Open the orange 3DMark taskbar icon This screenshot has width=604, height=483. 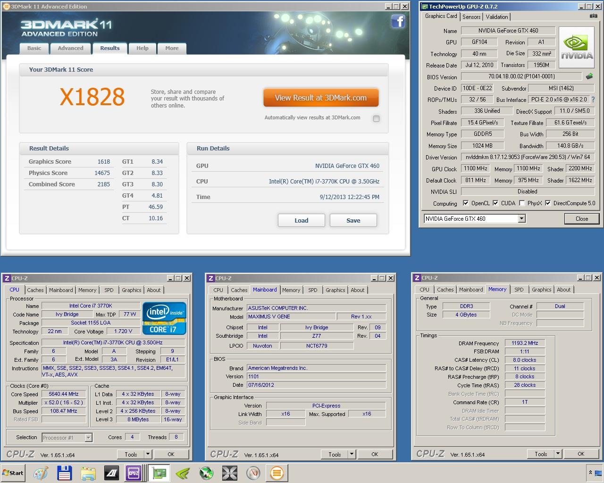click(x=277, y=473)
